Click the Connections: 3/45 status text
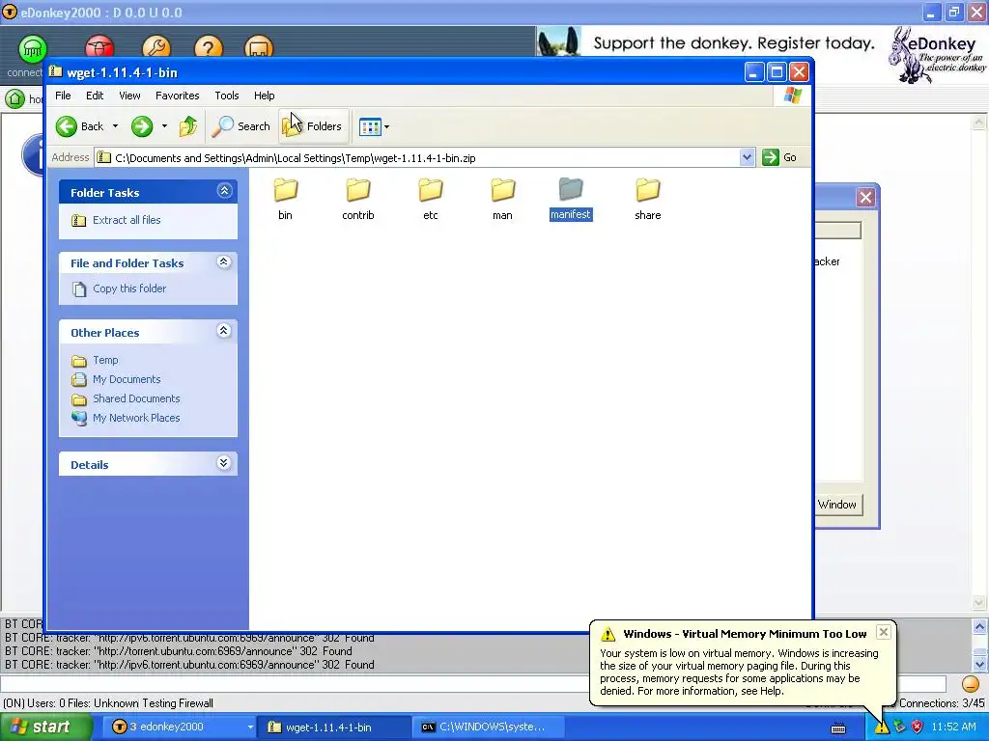 942,703
